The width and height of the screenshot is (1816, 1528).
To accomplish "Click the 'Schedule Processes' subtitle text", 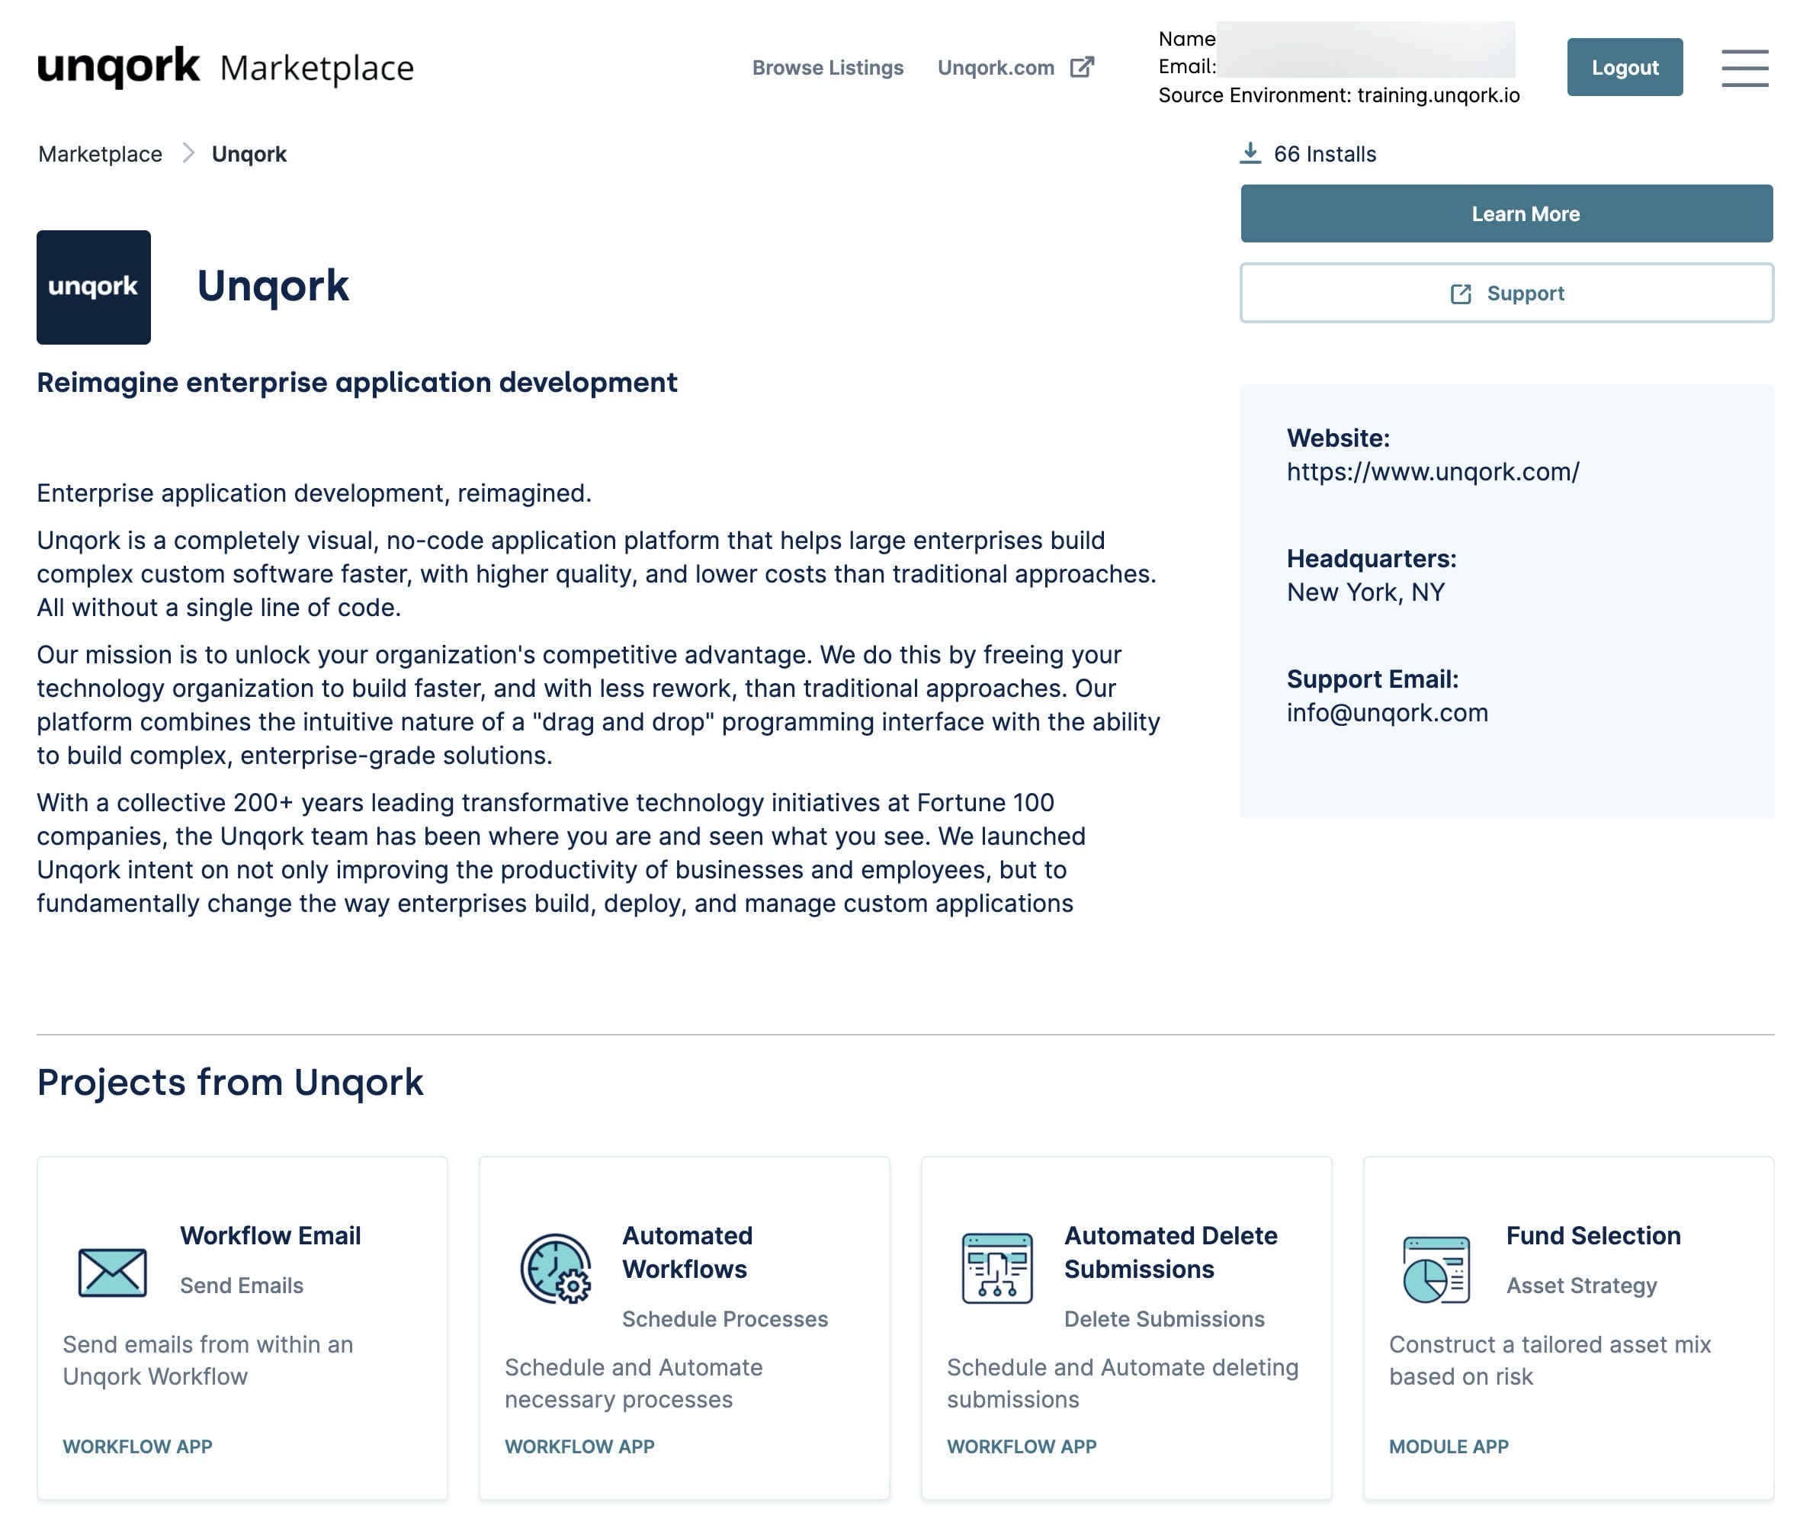I will (x=725, y=1319).
